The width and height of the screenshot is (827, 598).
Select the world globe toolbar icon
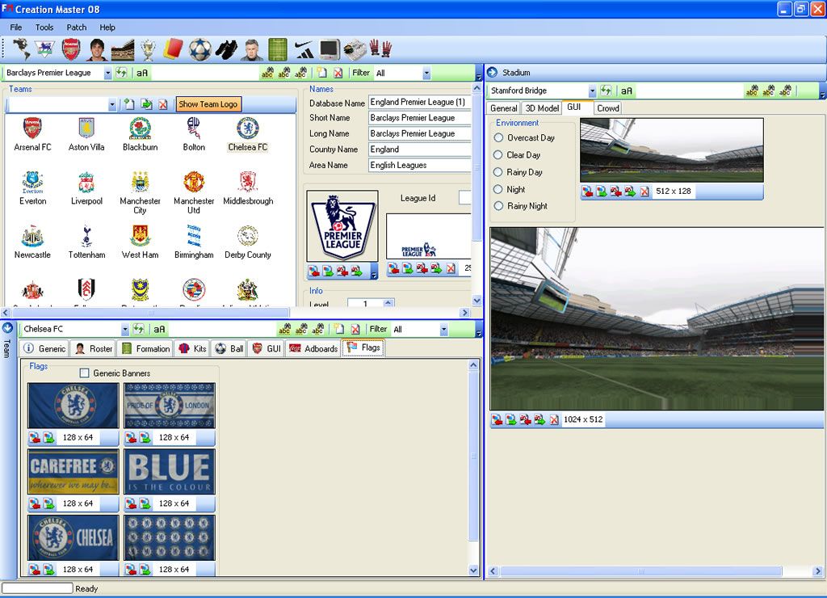[22, 50]
